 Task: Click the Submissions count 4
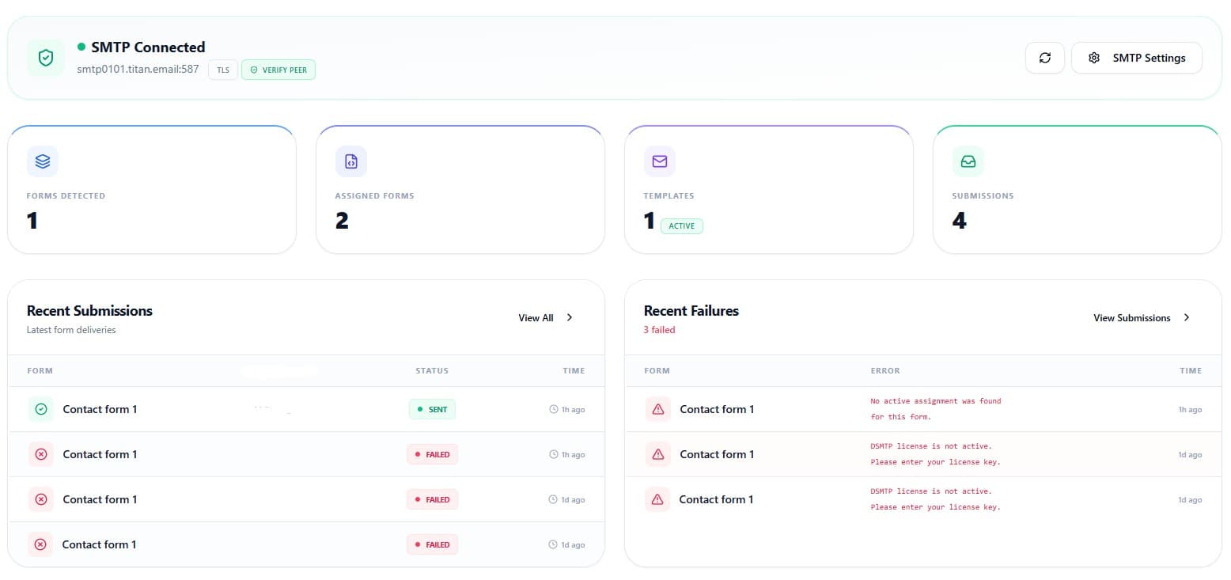960,221
